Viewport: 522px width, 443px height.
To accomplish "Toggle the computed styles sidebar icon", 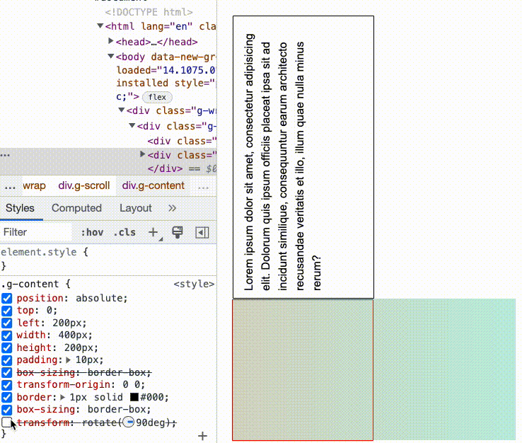I will pyautogui.click(x=202, y=232).
